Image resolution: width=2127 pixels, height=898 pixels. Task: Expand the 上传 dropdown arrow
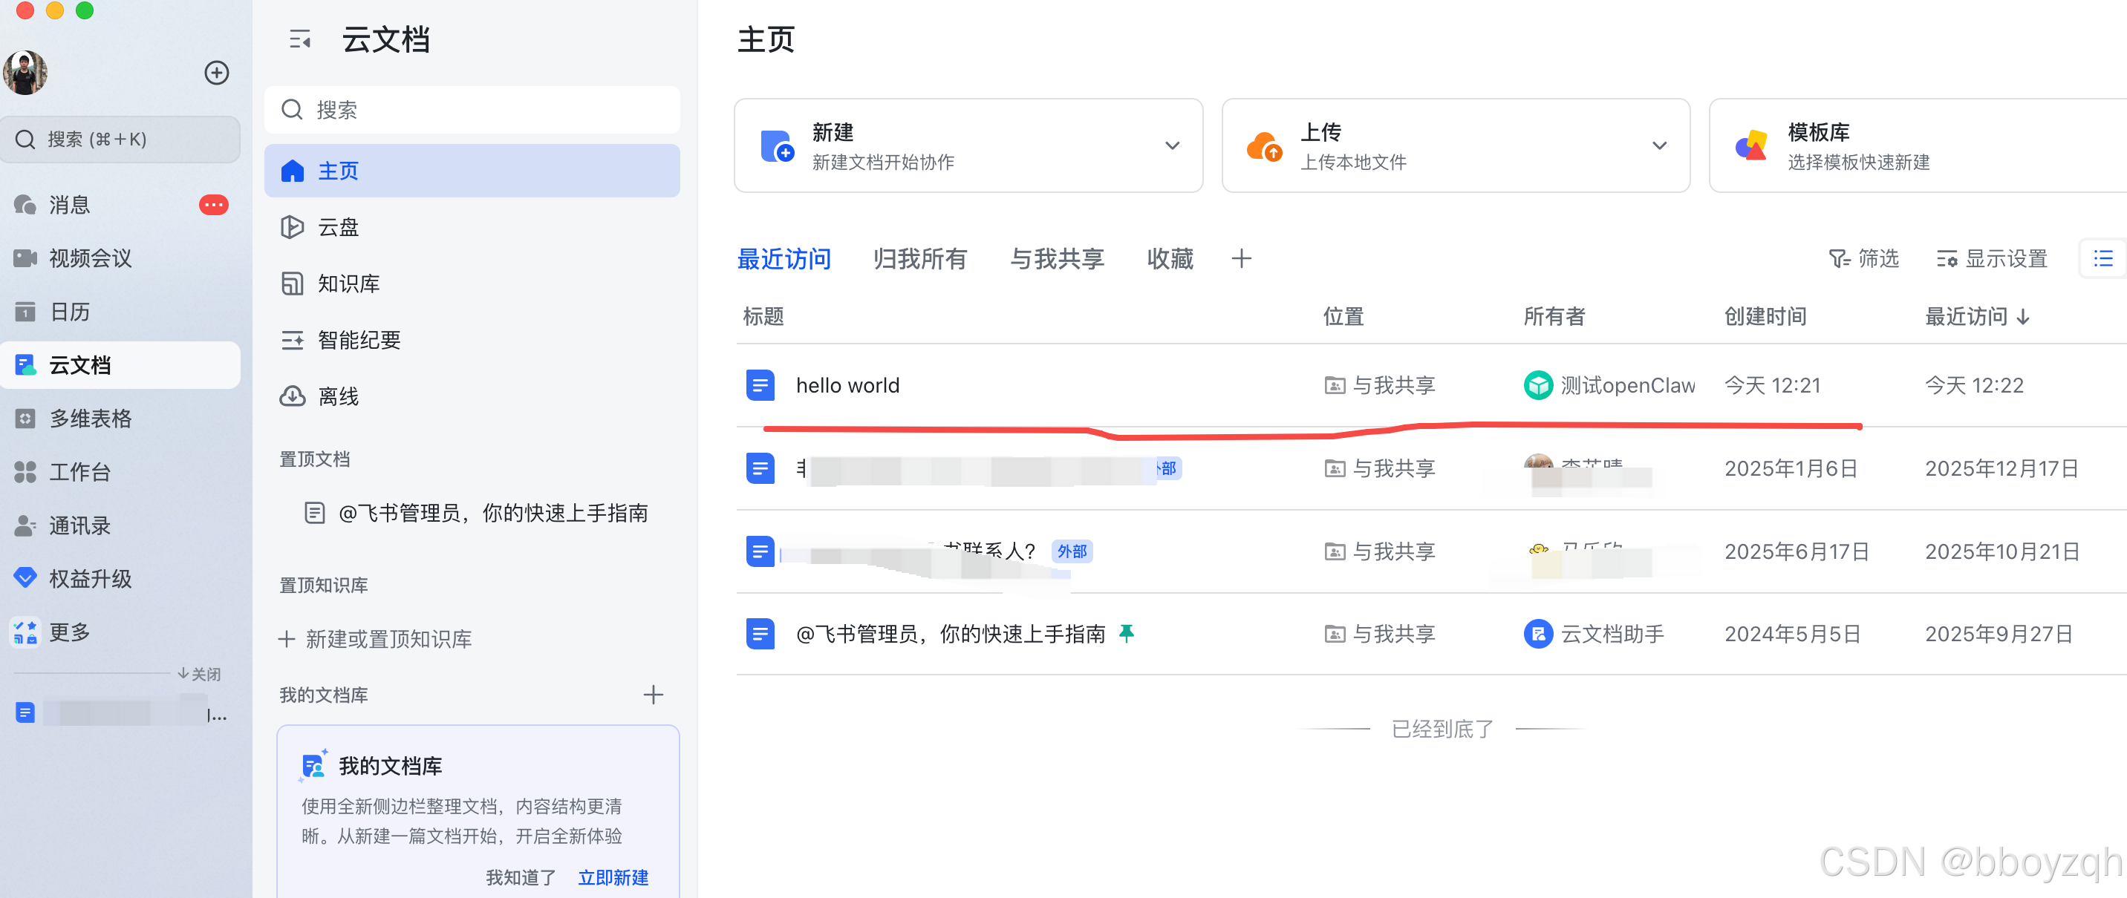[x=1659, y=145]
